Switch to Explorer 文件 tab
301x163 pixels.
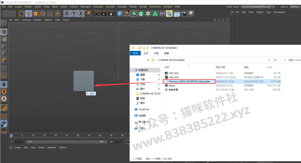pos(135,53)
